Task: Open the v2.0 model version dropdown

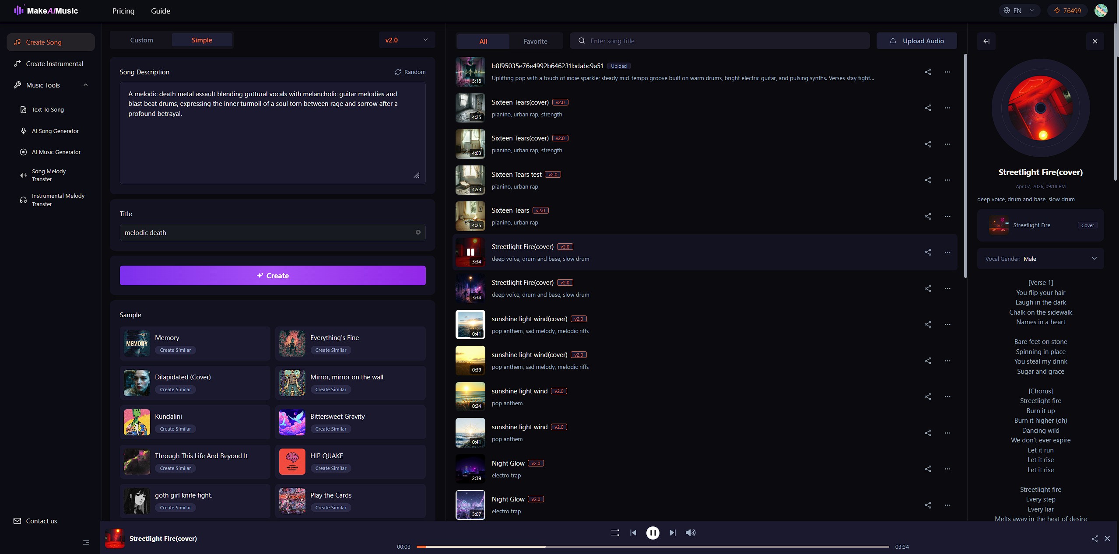Action: 407,40
